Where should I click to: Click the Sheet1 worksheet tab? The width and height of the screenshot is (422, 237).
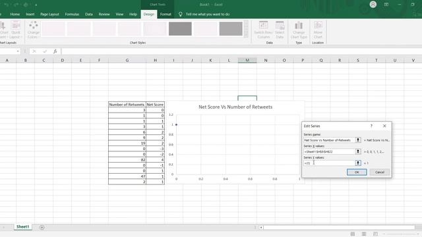[x=22, y=226]
